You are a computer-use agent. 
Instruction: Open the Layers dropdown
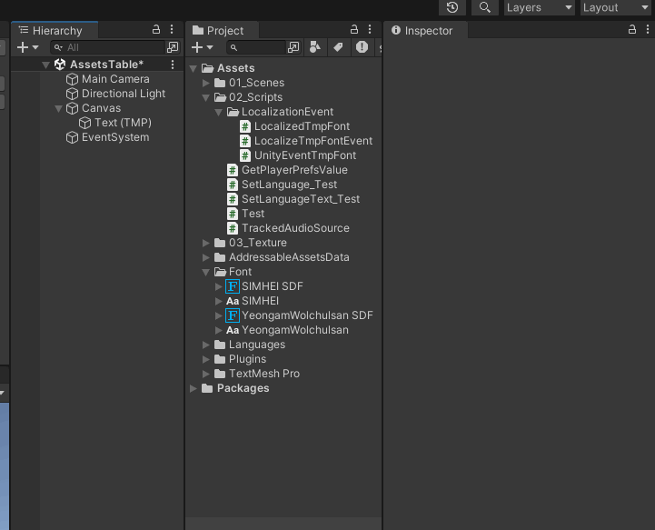540,7
